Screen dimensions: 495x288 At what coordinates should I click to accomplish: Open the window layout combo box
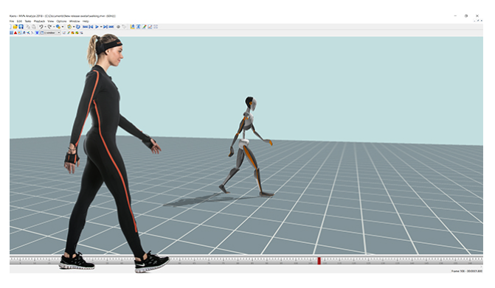(50, 32)
